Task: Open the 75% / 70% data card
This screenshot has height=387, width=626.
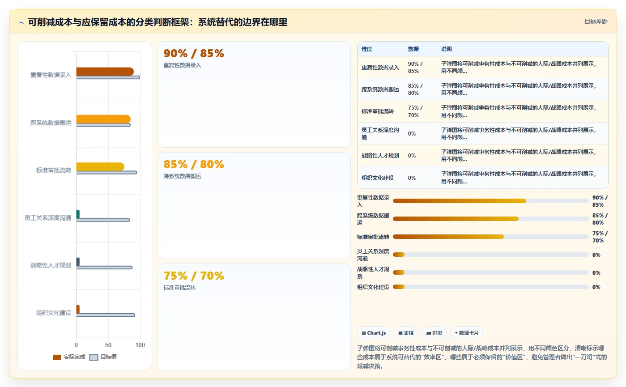Action: pyautogui.click(x=254, y=317)
